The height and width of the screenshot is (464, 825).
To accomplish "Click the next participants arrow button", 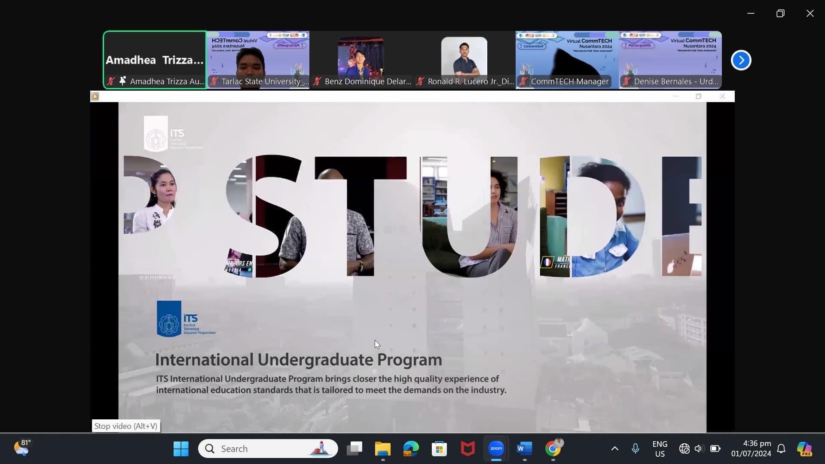I will click(741, 60).
